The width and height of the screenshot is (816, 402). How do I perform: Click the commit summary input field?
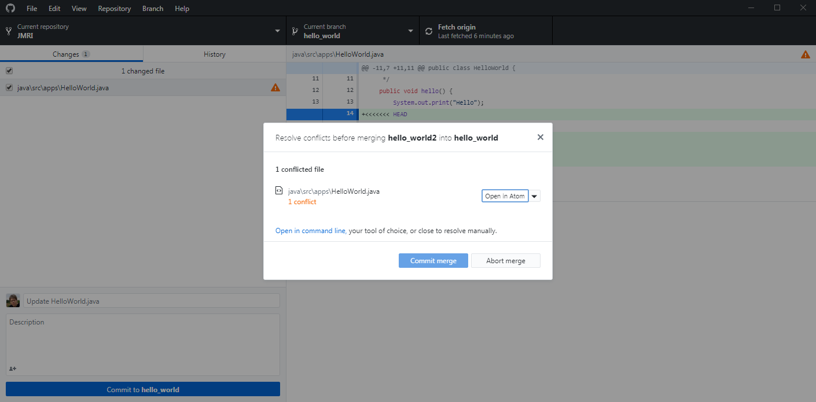point(152,301)
